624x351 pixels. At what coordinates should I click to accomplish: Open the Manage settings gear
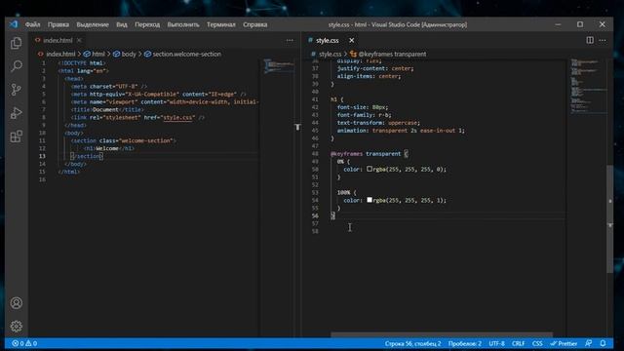[x=17, y=327]
